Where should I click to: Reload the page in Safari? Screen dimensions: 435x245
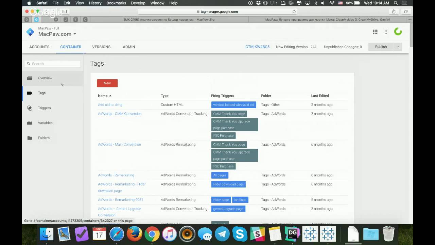[294, 11]
